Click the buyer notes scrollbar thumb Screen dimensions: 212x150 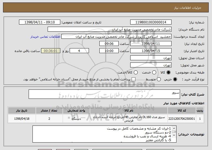tap(174, 132)
